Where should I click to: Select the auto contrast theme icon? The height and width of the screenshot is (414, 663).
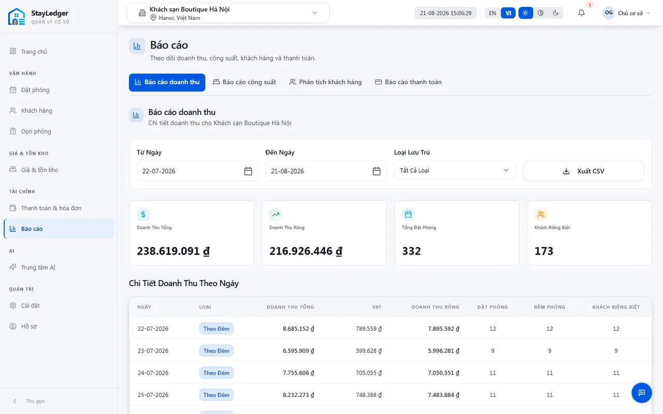click(540, 13)
